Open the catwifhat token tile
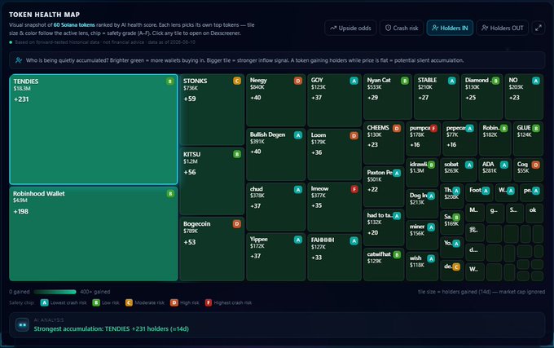The image size is (554, 348). point(384,264)
